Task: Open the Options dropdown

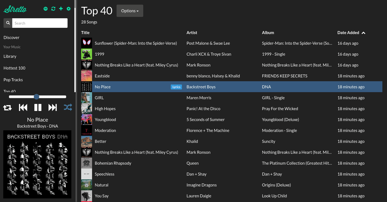Action: coord(130,11)
